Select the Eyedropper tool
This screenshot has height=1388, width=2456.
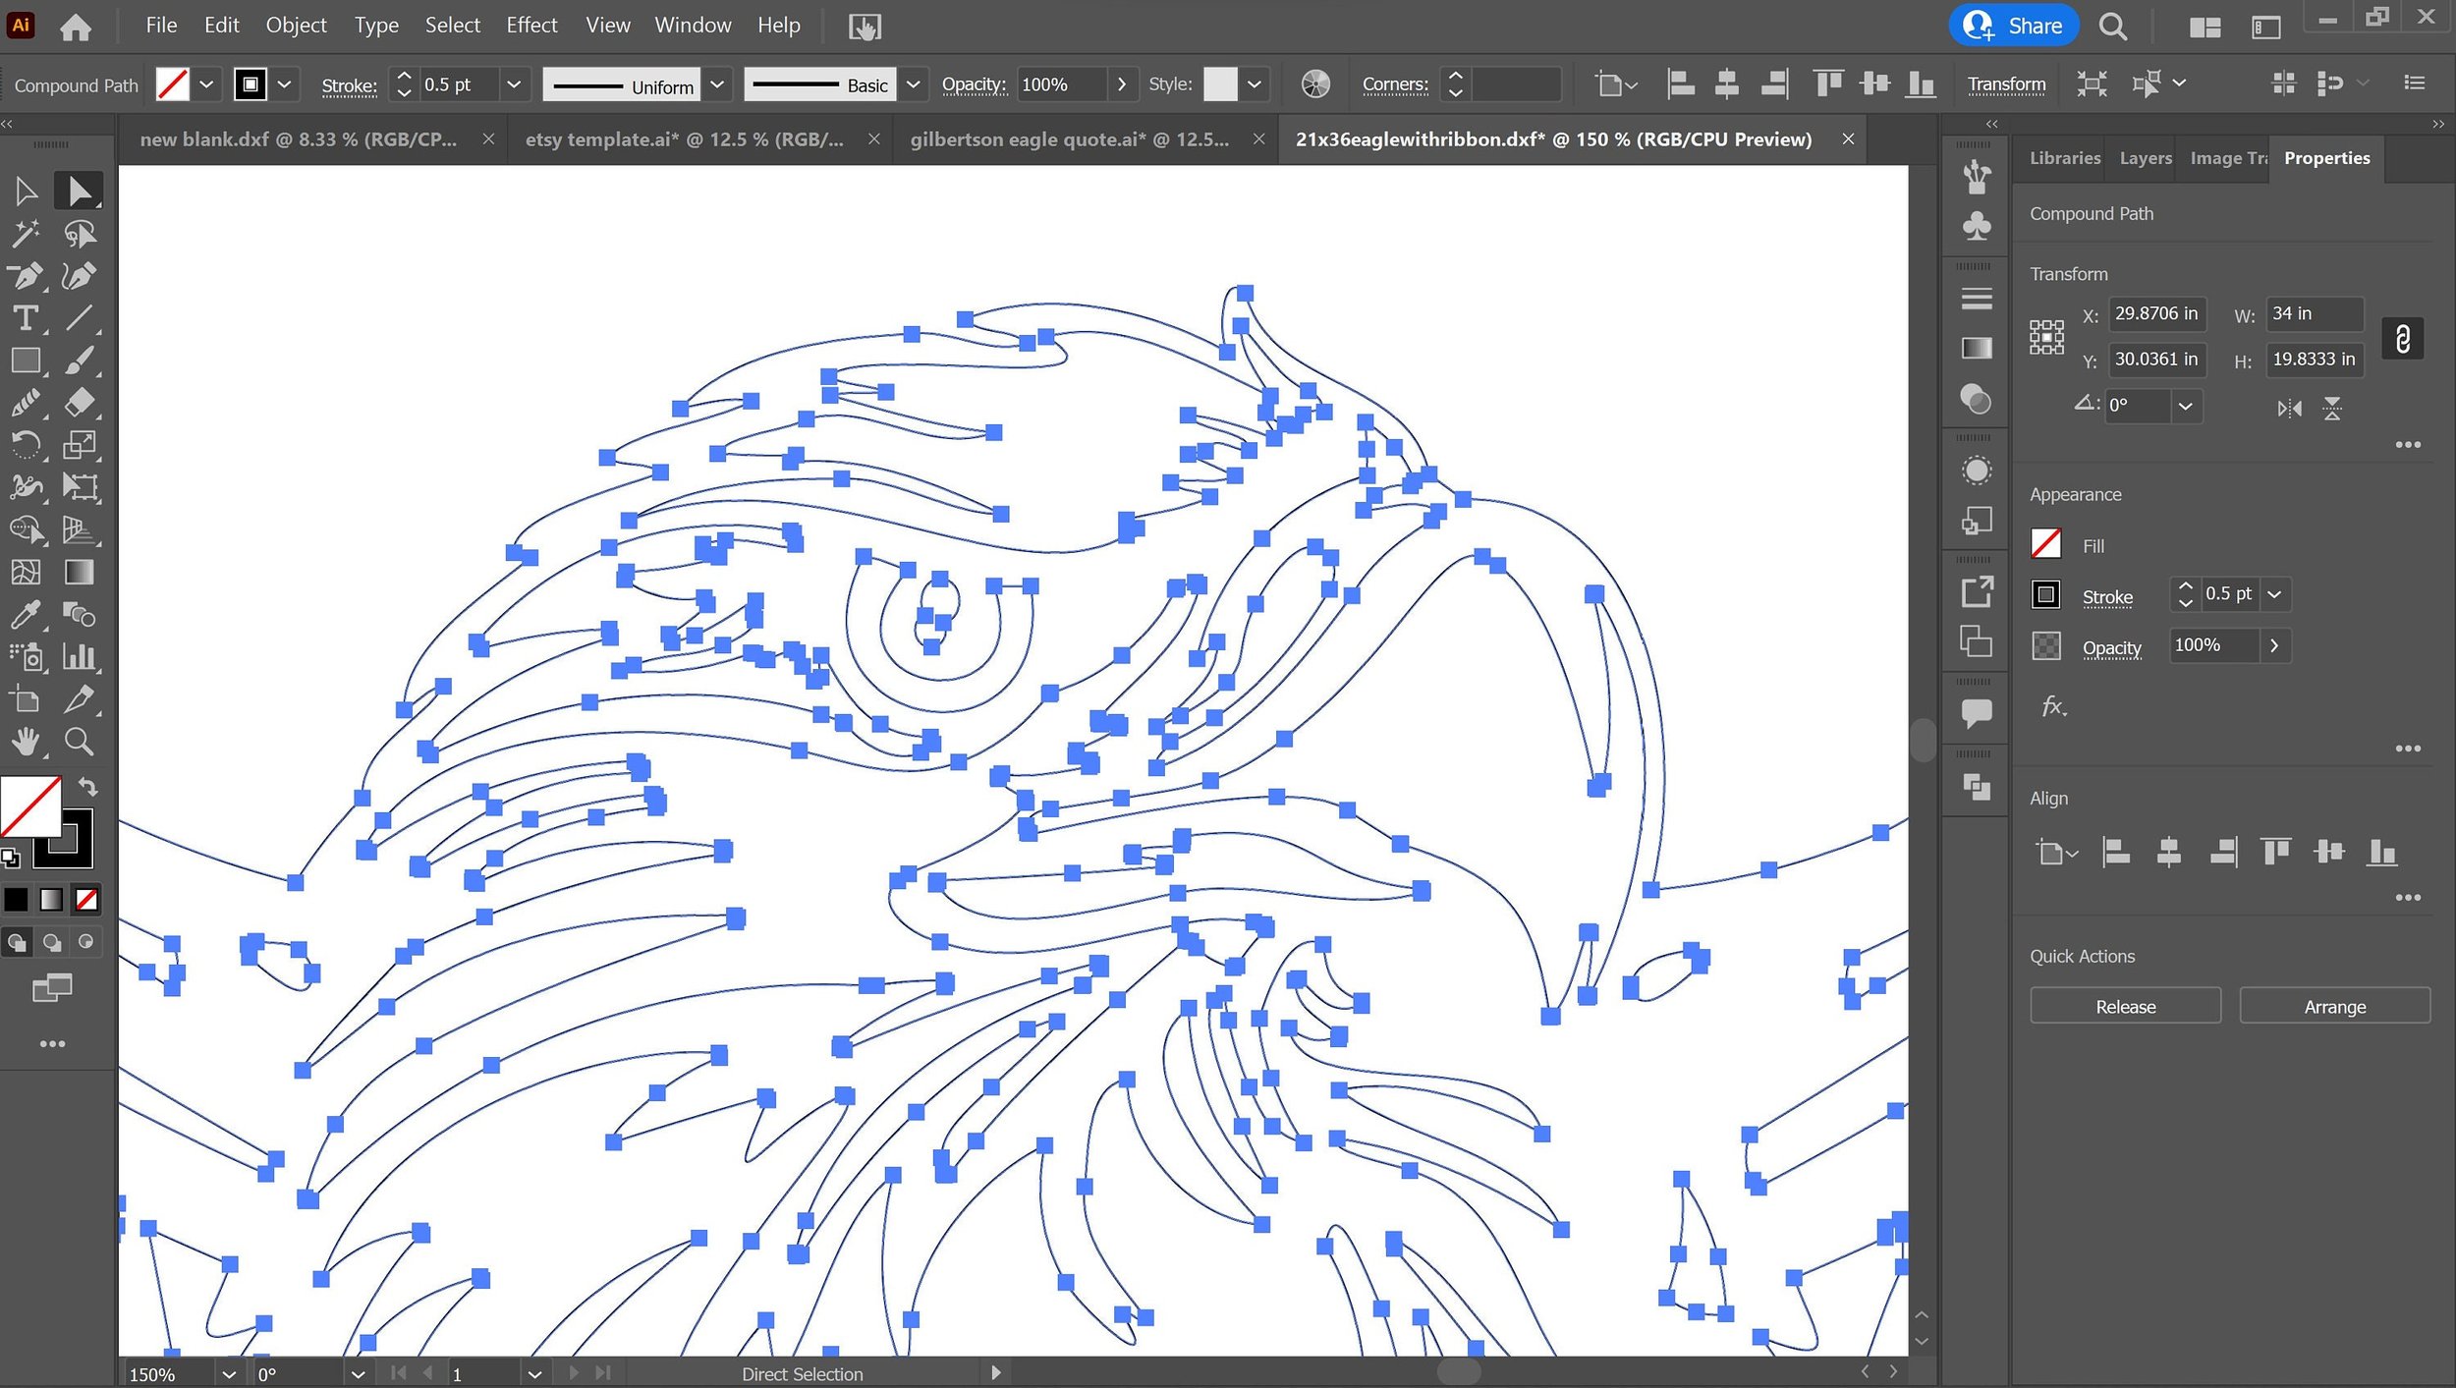[27, 615]
